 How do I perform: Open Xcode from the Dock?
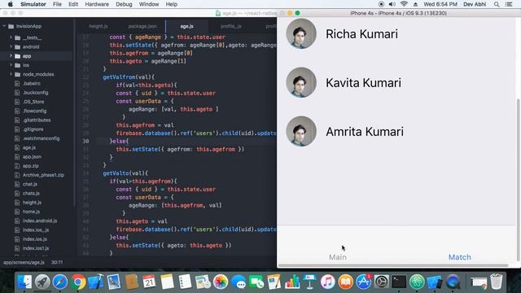tap(96, 282)
